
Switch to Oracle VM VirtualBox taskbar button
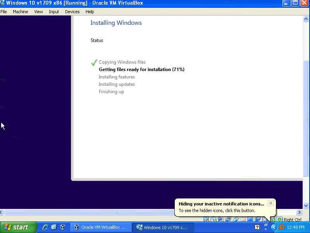pos(101,227)
